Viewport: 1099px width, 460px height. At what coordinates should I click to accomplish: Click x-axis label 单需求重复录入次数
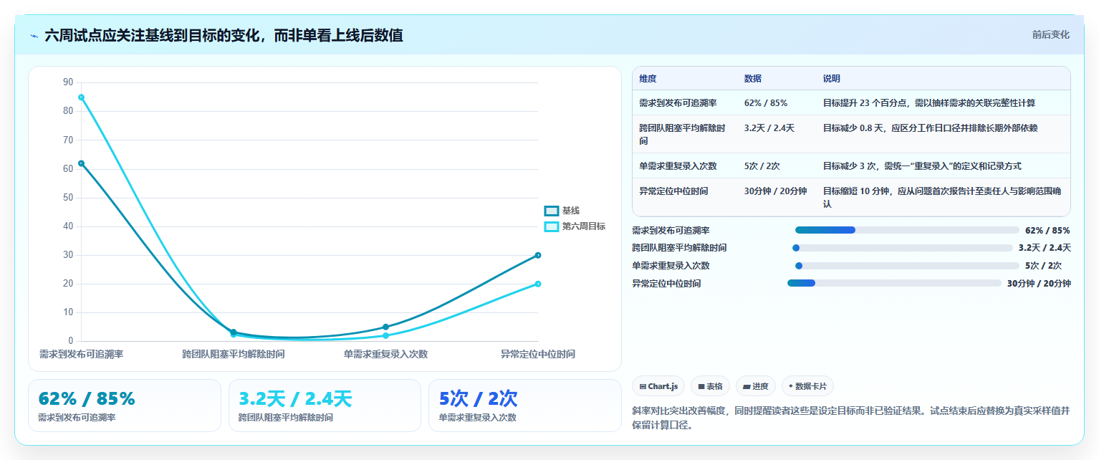385,354
